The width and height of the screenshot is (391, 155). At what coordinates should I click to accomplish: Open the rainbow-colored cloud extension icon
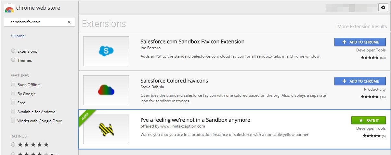pyautogui.click(x=106, y=90)
